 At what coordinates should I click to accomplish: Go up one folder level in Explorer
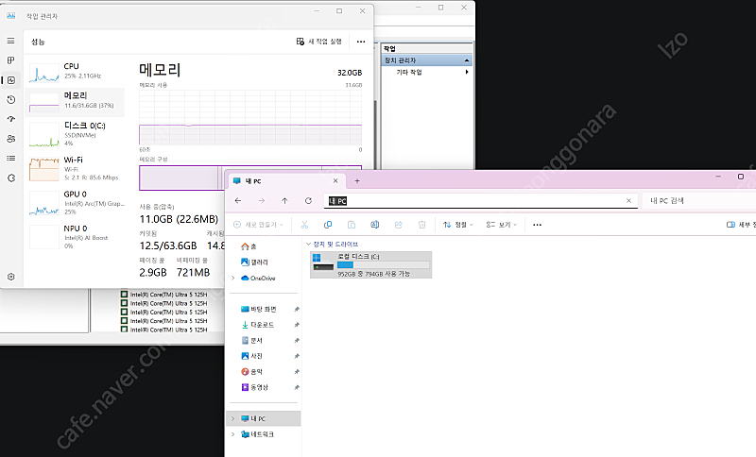click(x=285, y=201)
